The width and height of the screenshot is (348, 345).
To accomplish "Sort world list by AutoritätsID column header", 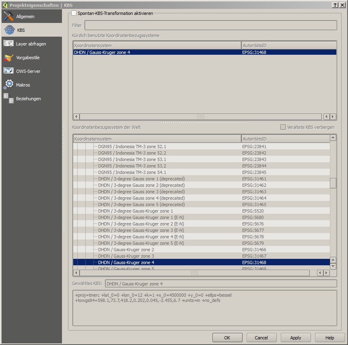I will tap(285, 139).
